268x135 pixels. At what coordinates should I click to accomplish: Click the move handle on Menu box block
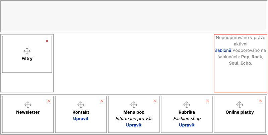point(134,105)
